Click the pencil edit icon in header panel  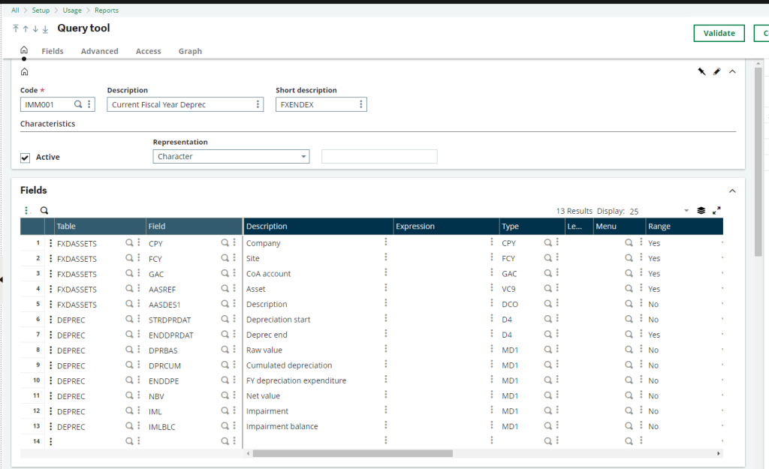coord(718,71)
